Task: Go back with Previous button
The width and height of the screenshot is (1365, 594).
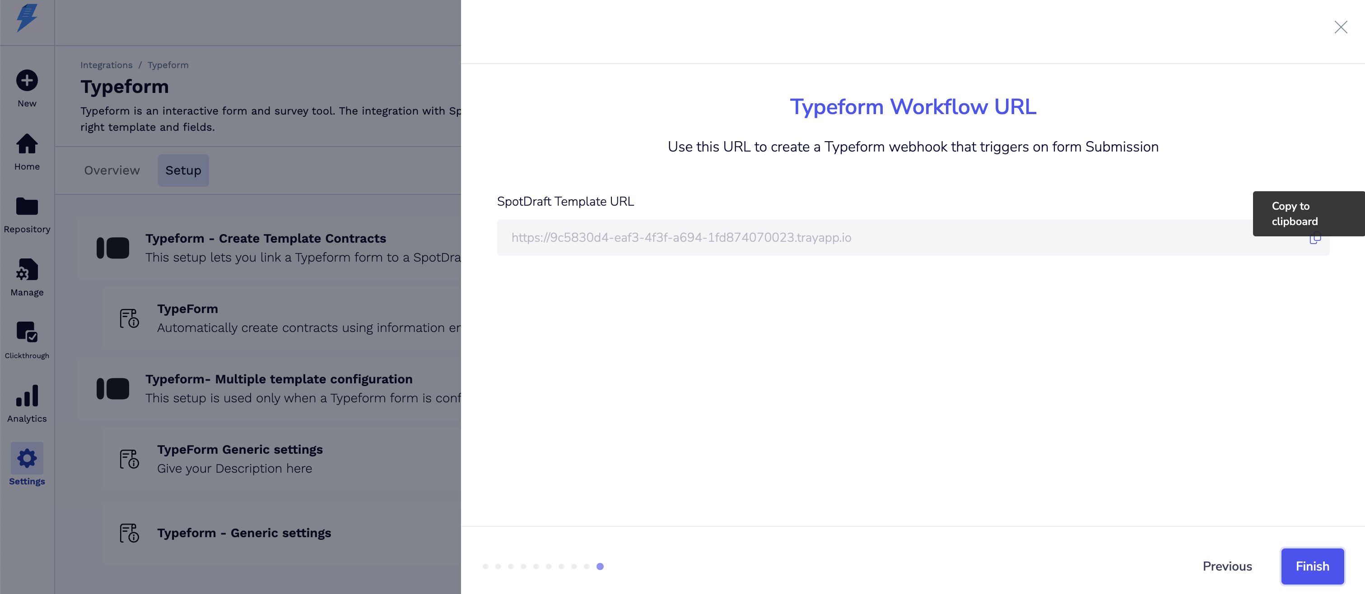Action: 1227,566
